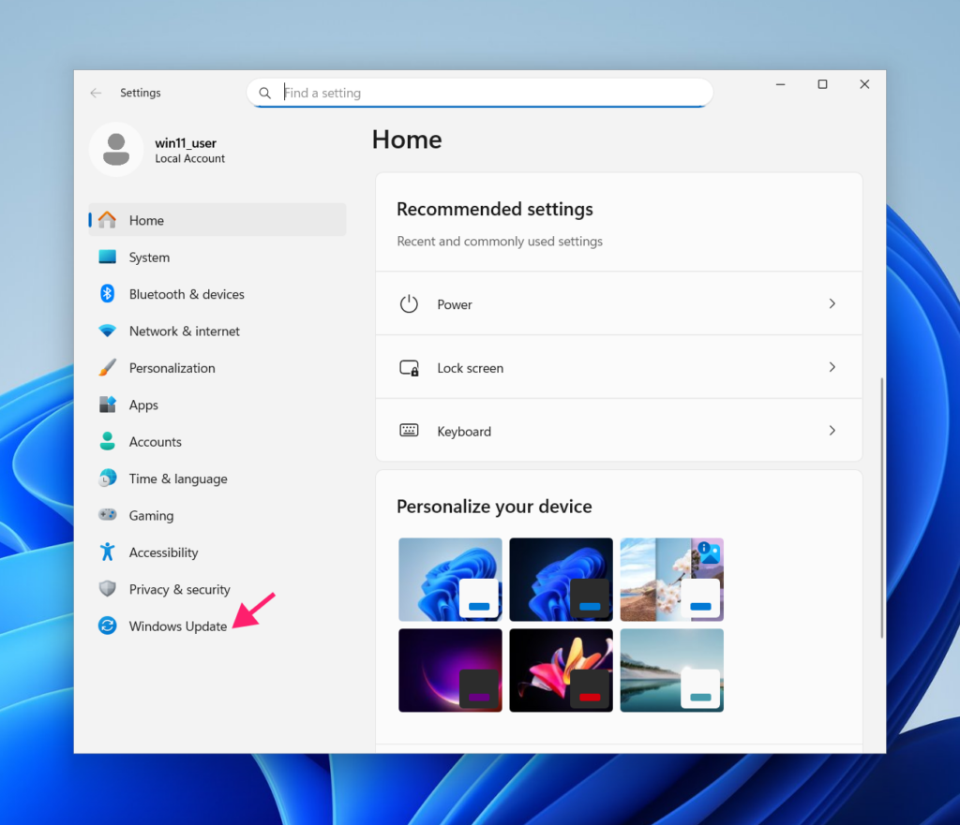Select the colorful flower red-accent theme
The image size is (960, 825).
561,670
